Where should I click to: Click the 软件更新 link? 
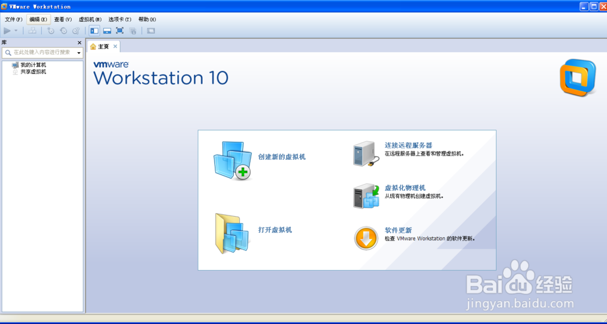[398, 230]
